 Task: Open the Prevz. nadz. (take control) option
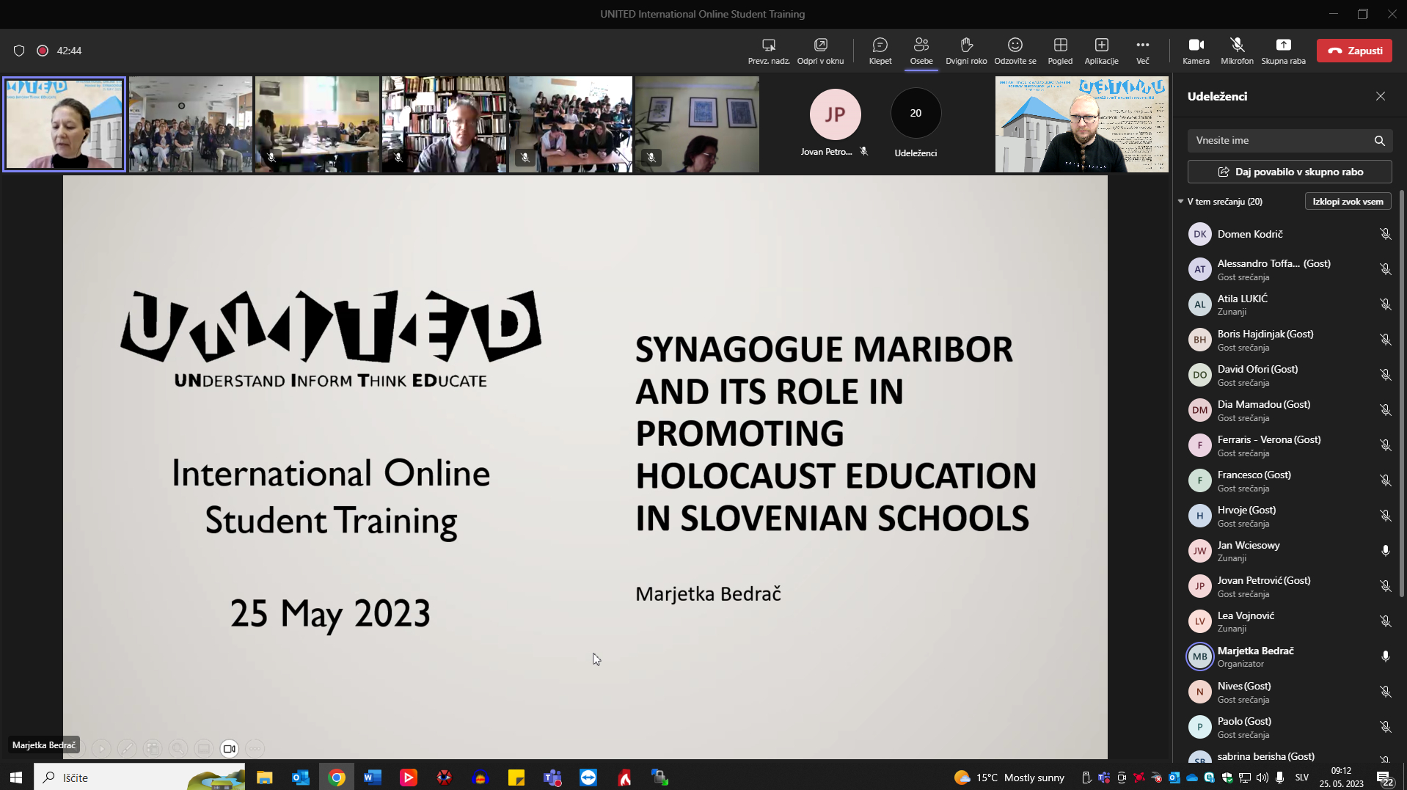coord(768,51)
